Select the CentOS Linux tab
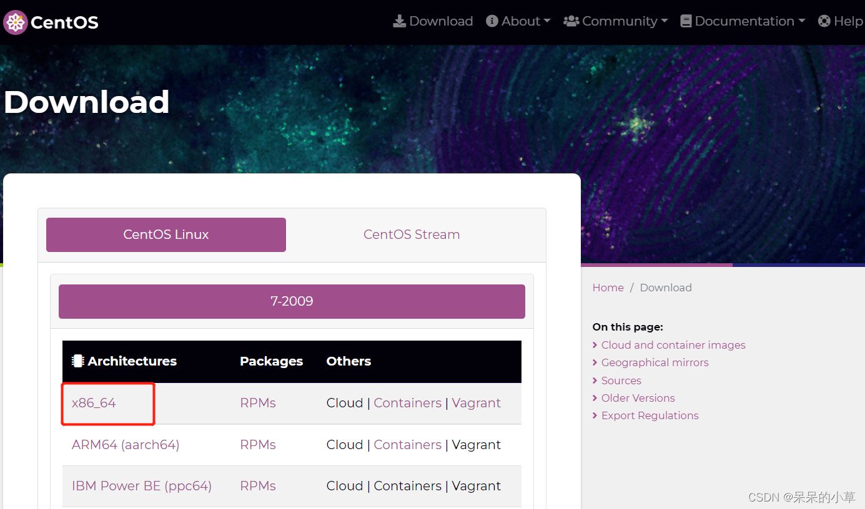Screen dimensions: 865x509 [x=166, y=235]
